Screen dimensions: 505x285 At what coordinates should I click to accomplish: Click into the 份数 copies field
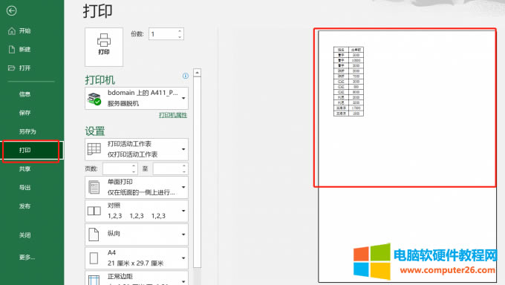click(163, 34)
